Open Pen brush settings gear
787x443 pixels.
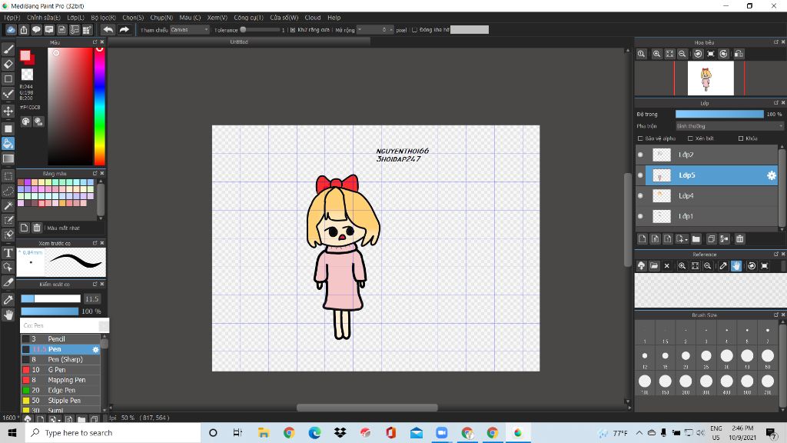95,350
